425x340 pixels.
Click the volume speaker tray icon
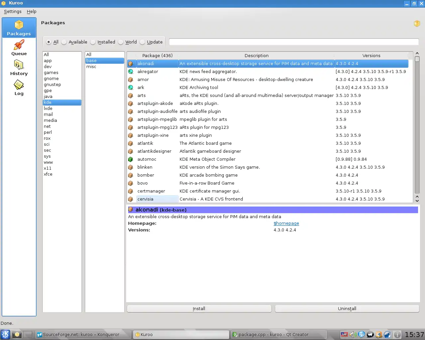(x=352, y=334)
